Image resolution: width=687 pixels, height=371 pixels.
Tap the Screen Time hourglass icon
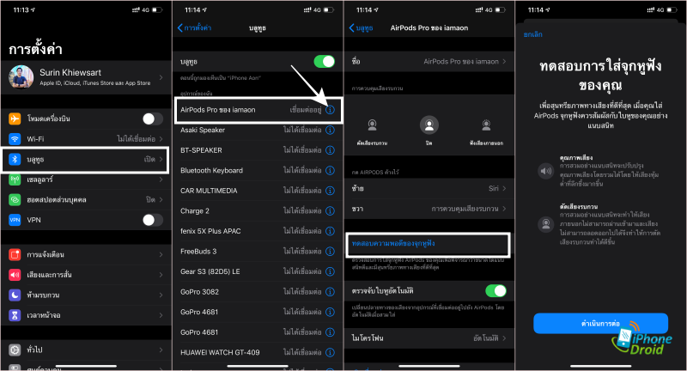pos(15,315)
